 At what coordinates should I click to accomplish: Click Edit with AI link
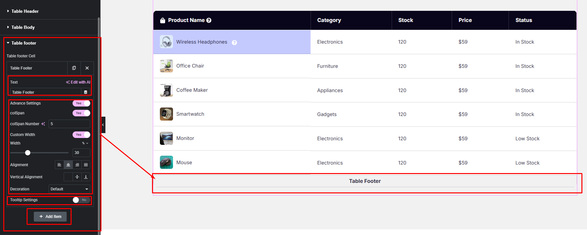(78, 82)
